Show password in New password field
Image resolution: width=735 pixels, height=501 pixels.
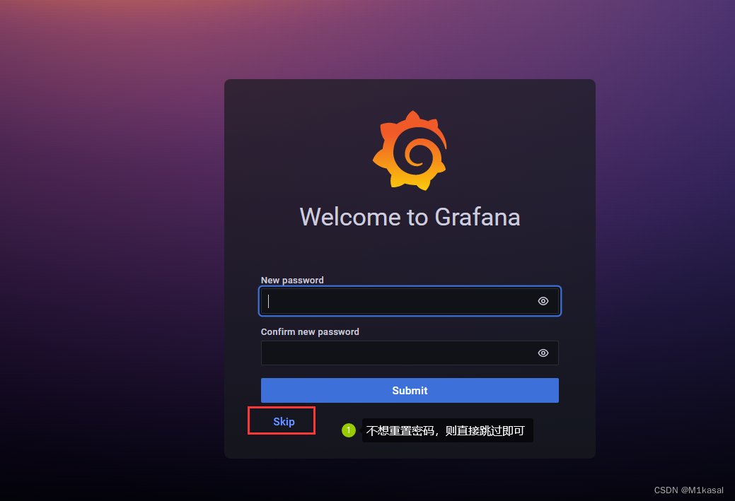point(543,301)
